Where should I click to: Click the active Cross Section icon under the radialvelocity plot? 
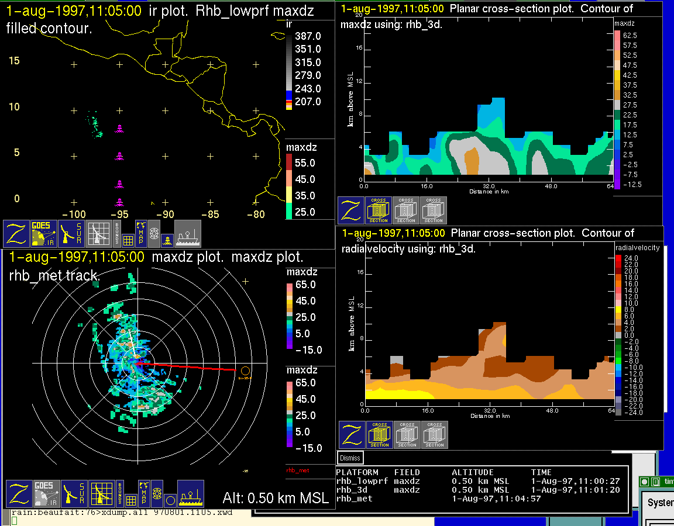[x=380, y=435]
